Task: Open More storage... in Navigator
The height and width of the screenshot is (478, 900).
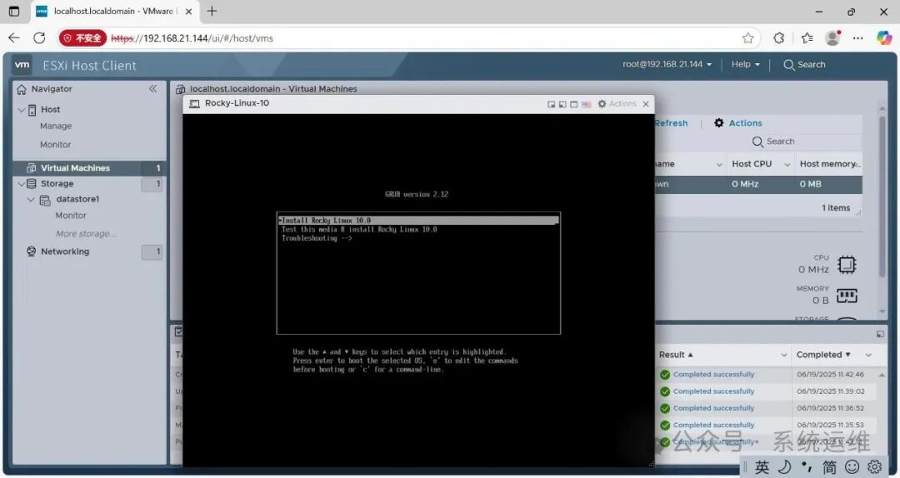Action: click(x=86, y=233)
